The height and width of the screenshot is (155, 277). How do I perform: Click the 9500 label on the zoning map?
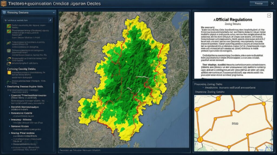[x=235, y=124]
